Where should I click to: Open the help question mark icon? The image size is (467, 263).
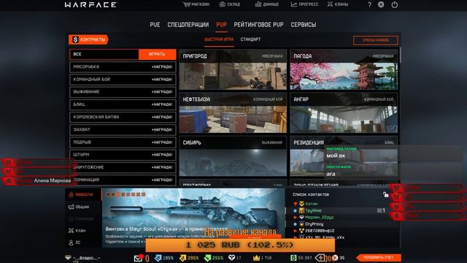pyautogui.click(x=369, y=5)
